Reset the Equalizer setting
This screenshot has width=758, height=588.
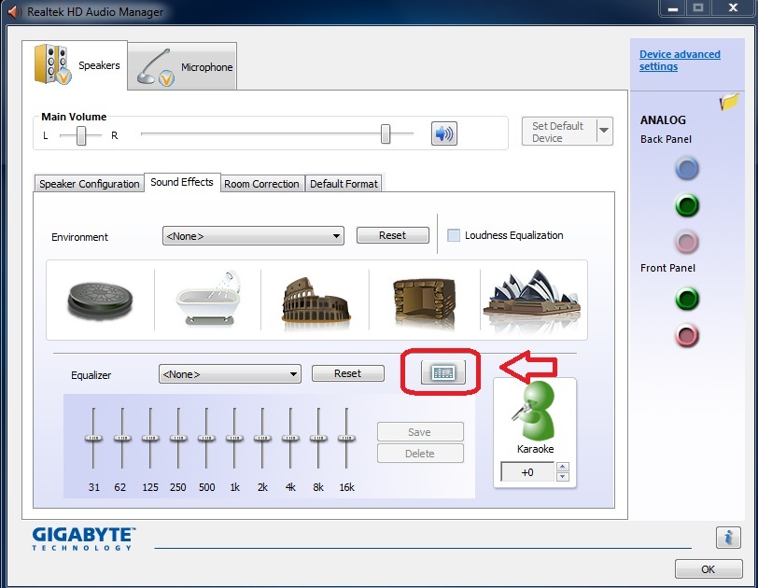pyautogui.click(x=347, y=373)
